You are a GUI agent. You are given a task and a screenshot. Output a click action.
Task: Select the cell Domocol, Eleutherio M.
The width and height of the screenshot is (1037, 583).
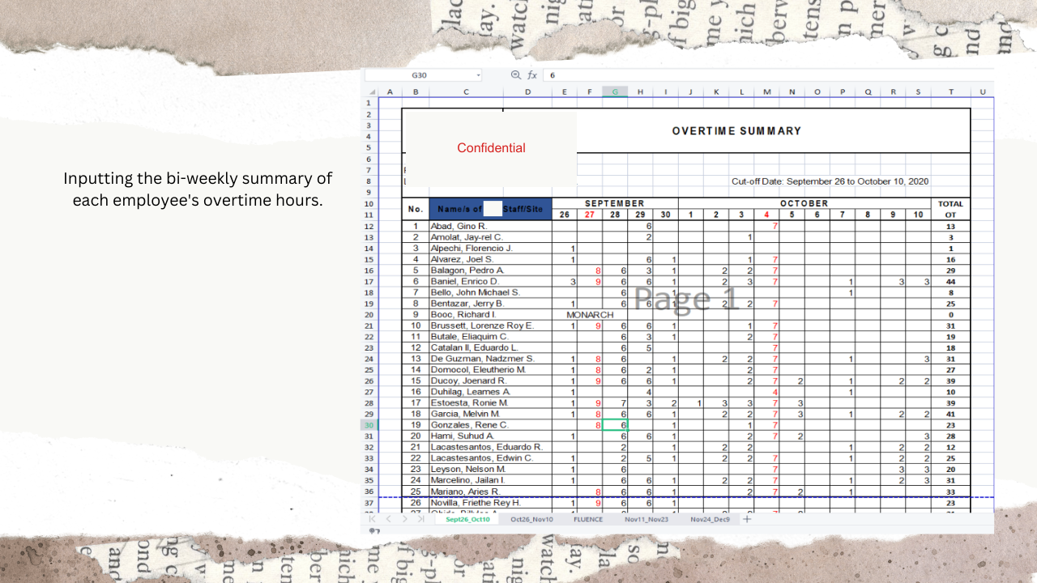click(490, 369)
